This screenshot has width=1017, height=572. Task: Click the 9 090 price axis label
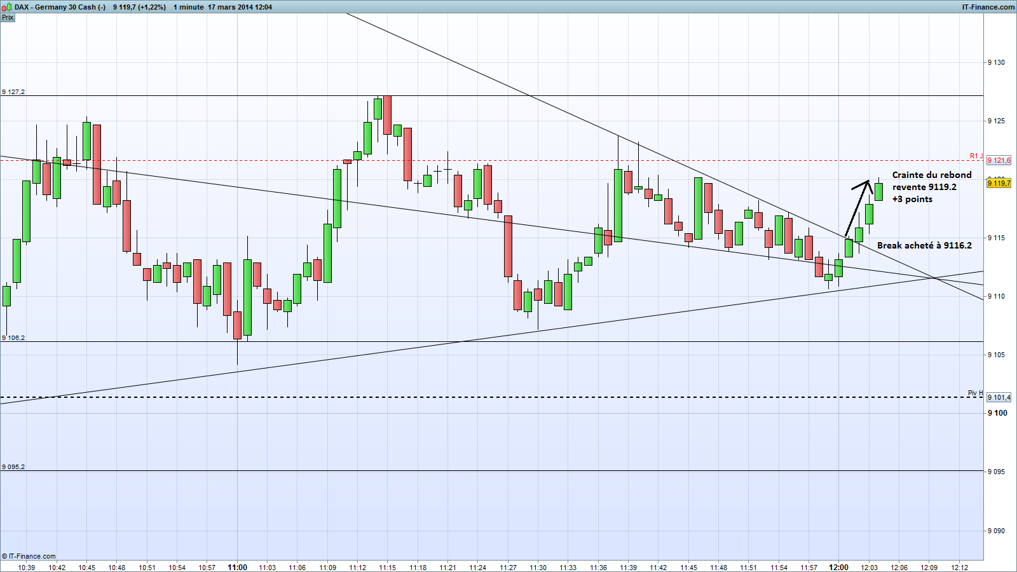click(x=997, y=531)
